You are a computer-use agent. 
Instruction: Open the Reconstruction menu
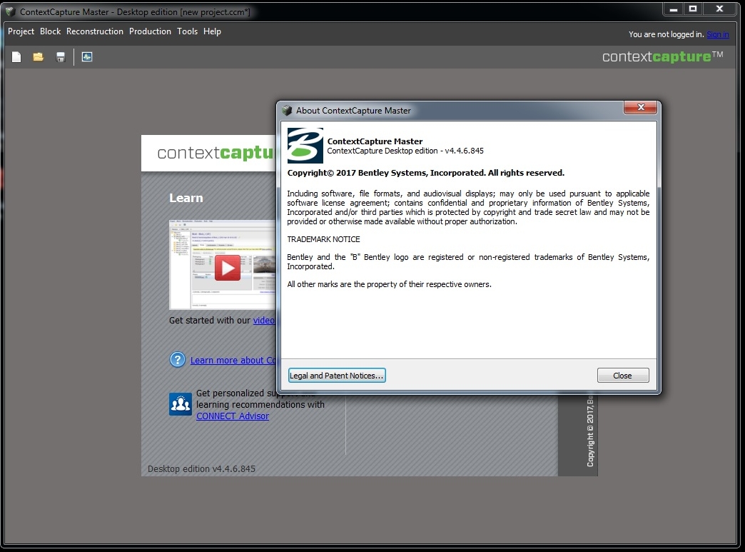click(x=94, y=31)
